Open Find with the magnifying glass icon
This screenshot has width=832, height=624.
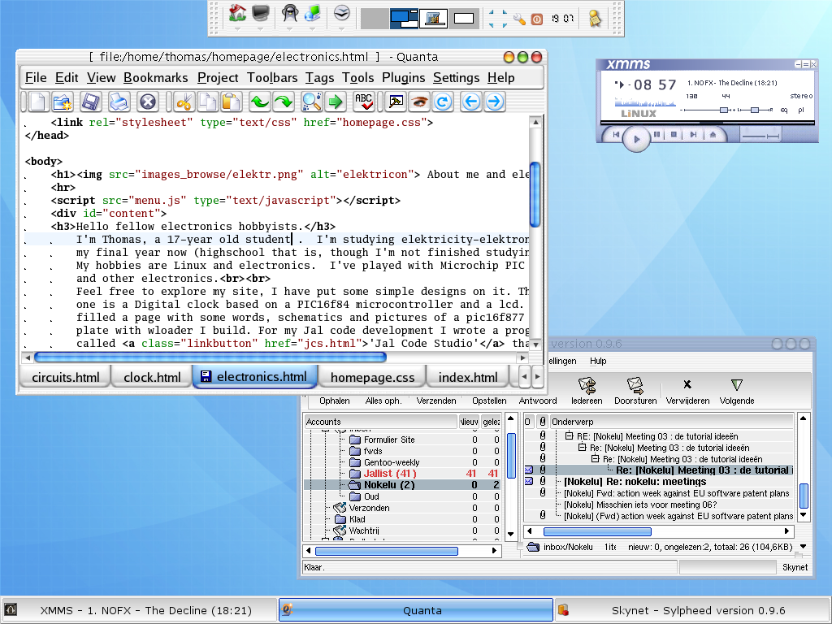(x=311, y=102)
